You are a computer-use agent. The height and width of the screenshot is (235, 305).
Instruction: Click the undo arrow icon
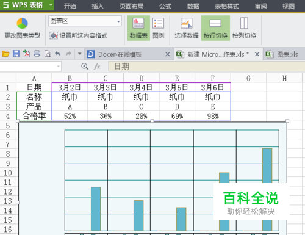[58, 54]
